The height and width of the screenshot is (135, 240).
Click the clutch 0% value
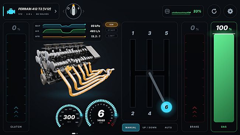click(x=16, y=28)
